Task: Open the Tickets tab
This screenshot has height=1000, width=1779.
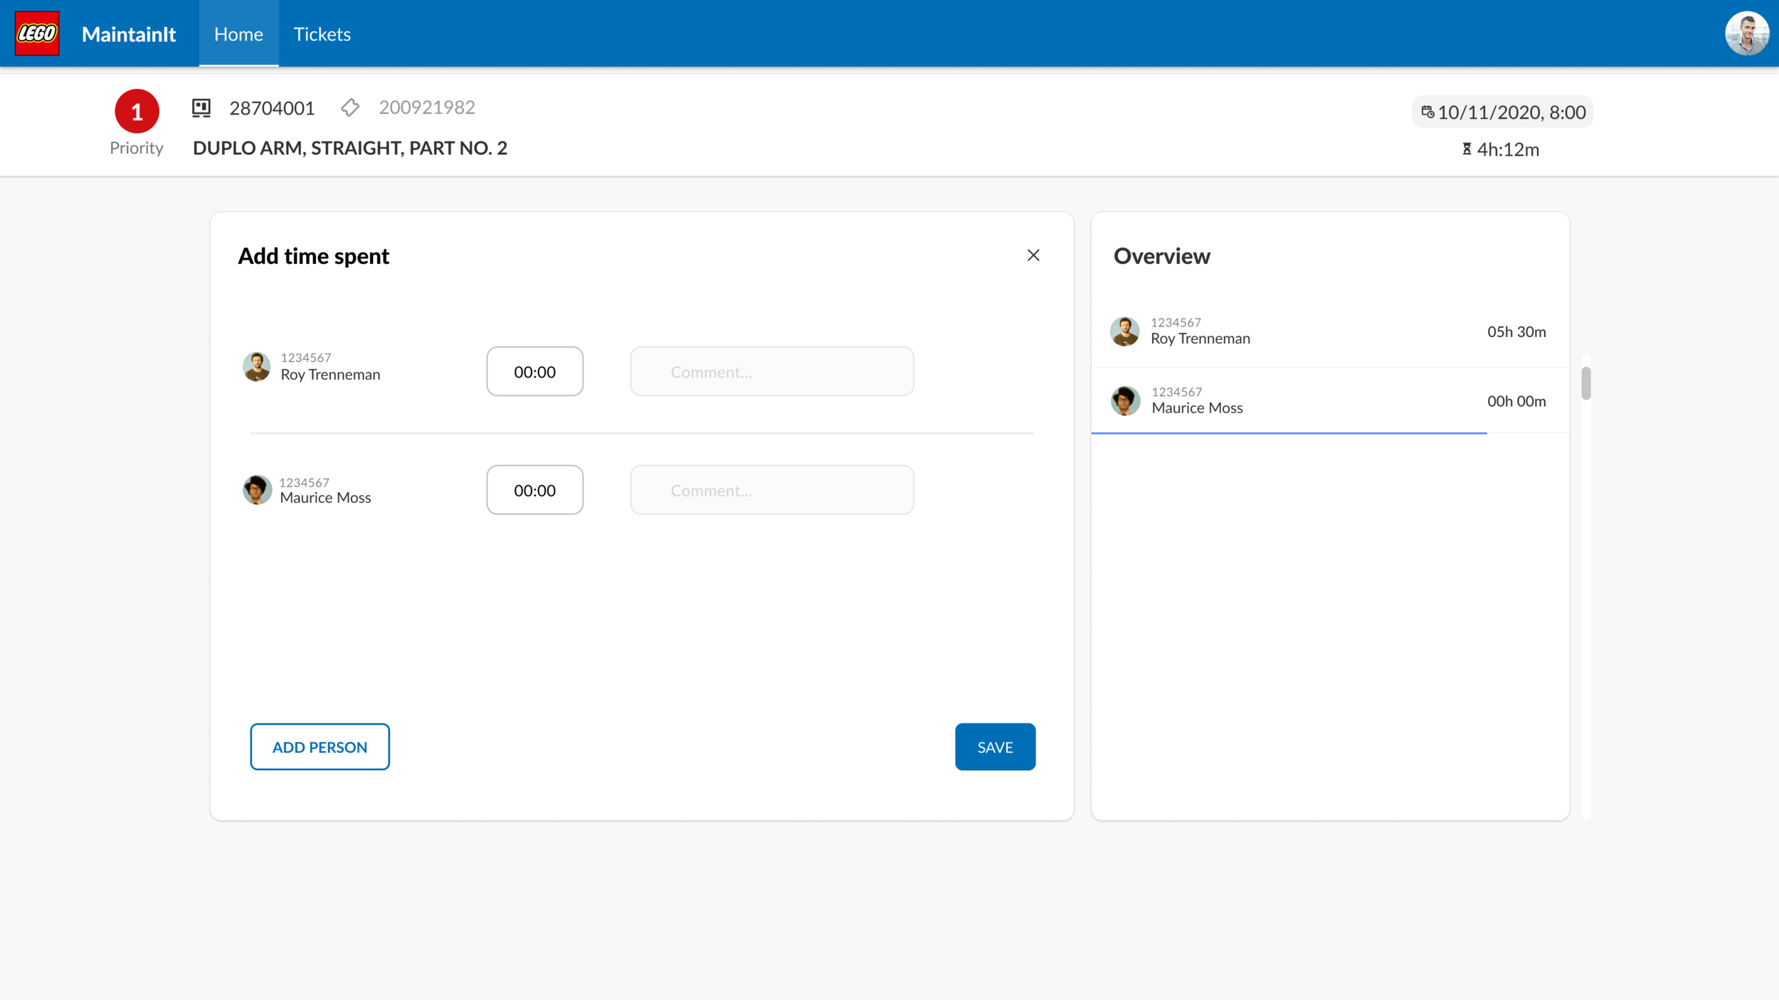Action: click(322, 33)
